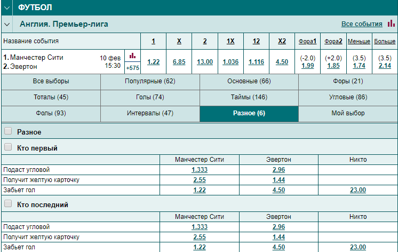
Task: Pick Кто первый yellow card Эвертон 1.44
Action: (x=278, y=180)
